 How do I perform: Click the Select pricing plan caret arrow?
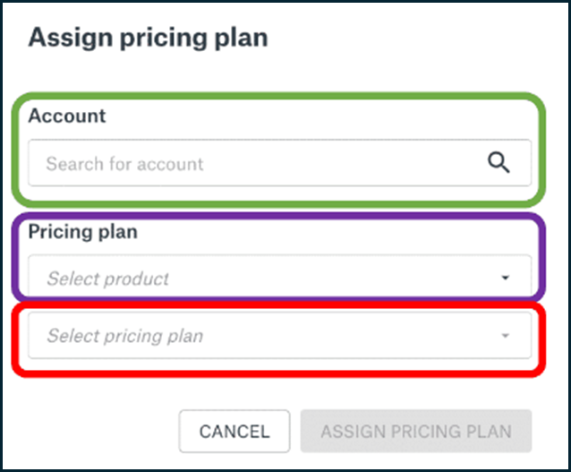pyautogui.click(x=505, y=335)
